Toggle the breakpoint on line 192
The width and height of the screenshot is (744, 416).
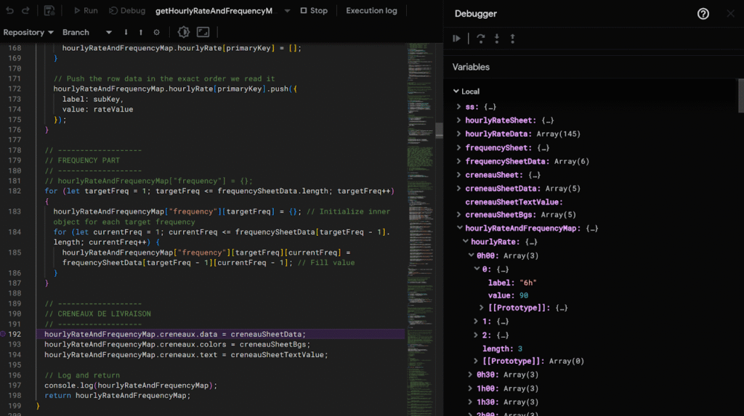pos(4,334)
